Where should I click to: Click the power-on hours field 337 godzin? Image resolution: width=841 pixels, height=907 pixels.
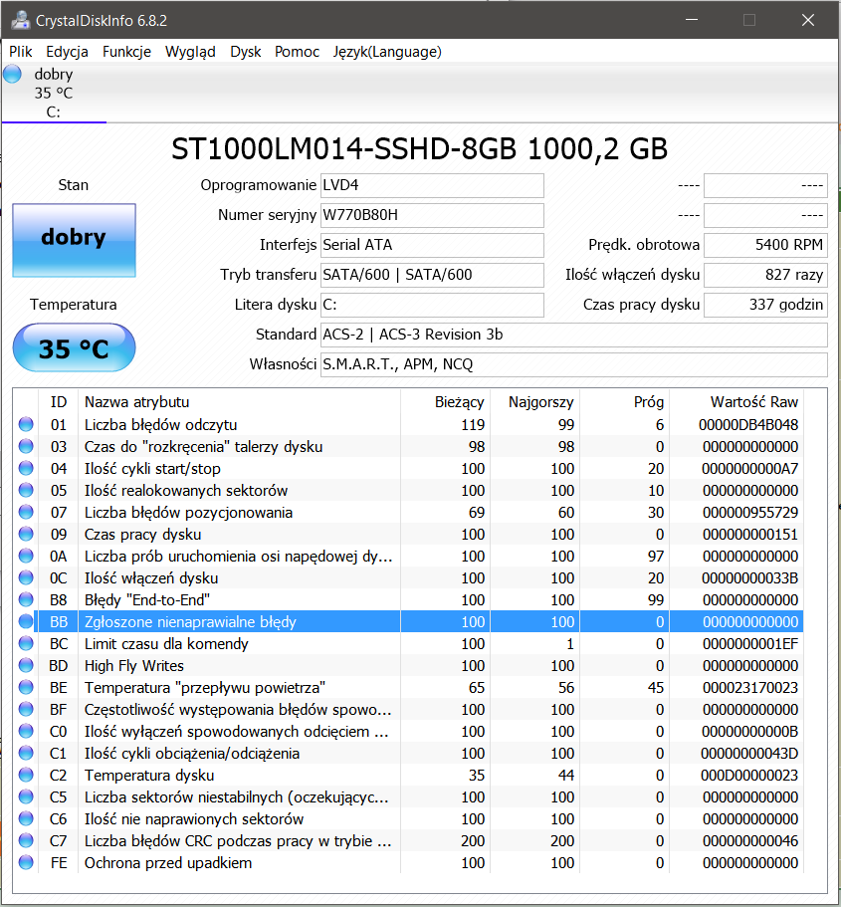tap(765, 306)
